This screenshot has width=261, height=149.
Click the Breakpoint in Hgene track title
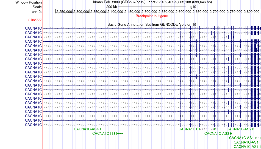(152, 16)
